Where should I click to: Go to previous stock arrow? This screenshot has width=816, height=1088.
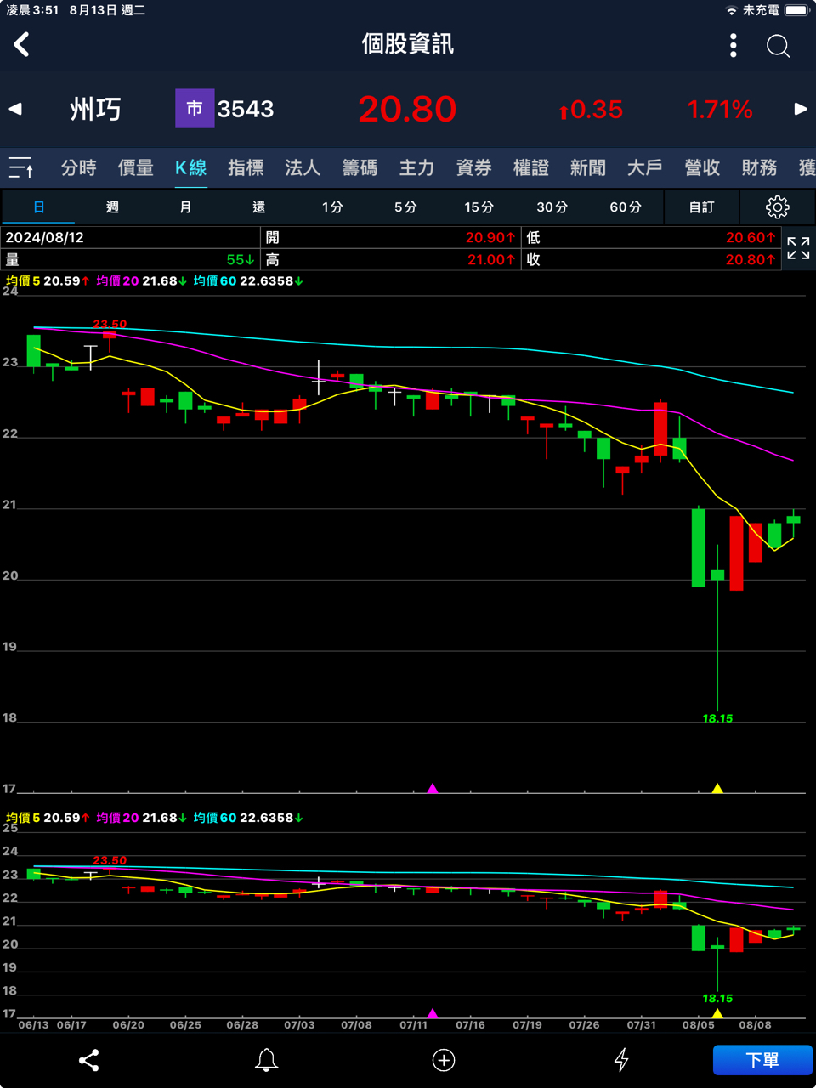pos(15,109)
